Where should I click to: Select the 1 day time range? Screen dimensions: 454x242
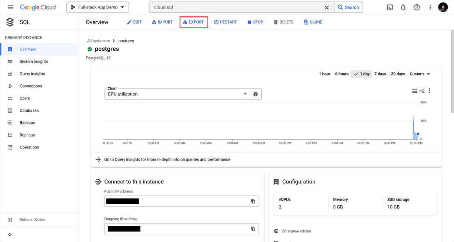pos(362,74)
